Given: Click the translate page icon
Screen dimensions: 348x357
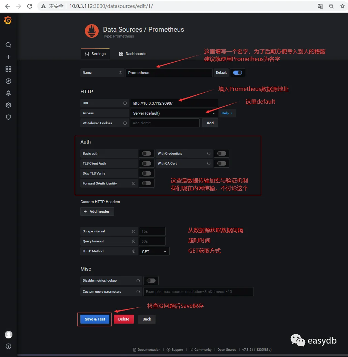Looking at the screenshot, I should 320,6.
